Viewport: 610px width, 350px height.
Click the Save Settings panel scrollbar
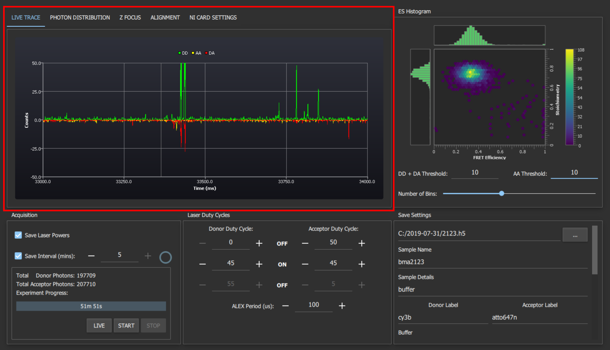[595, 250]
